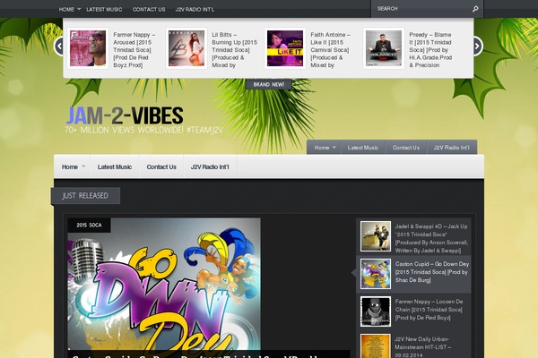Screen dimensions: 538x358
Task: Open Caston Cupid – Go Down Dey text
Action: [432, 272]
